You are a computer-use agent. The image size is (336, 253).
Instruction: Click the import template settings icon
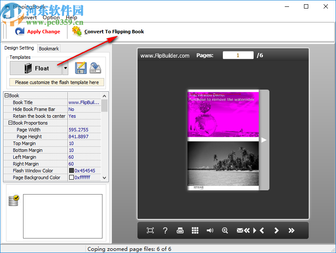[95, 68]
